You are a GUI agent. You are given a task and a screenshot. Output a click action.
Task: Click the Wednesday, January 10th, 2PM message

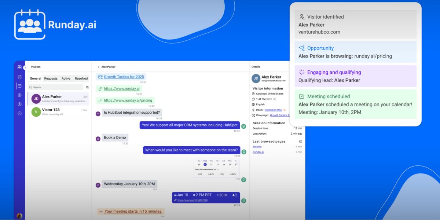[x=129, y=184]
